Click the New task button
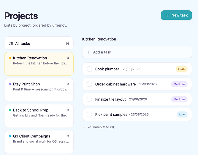 [176, 15]
